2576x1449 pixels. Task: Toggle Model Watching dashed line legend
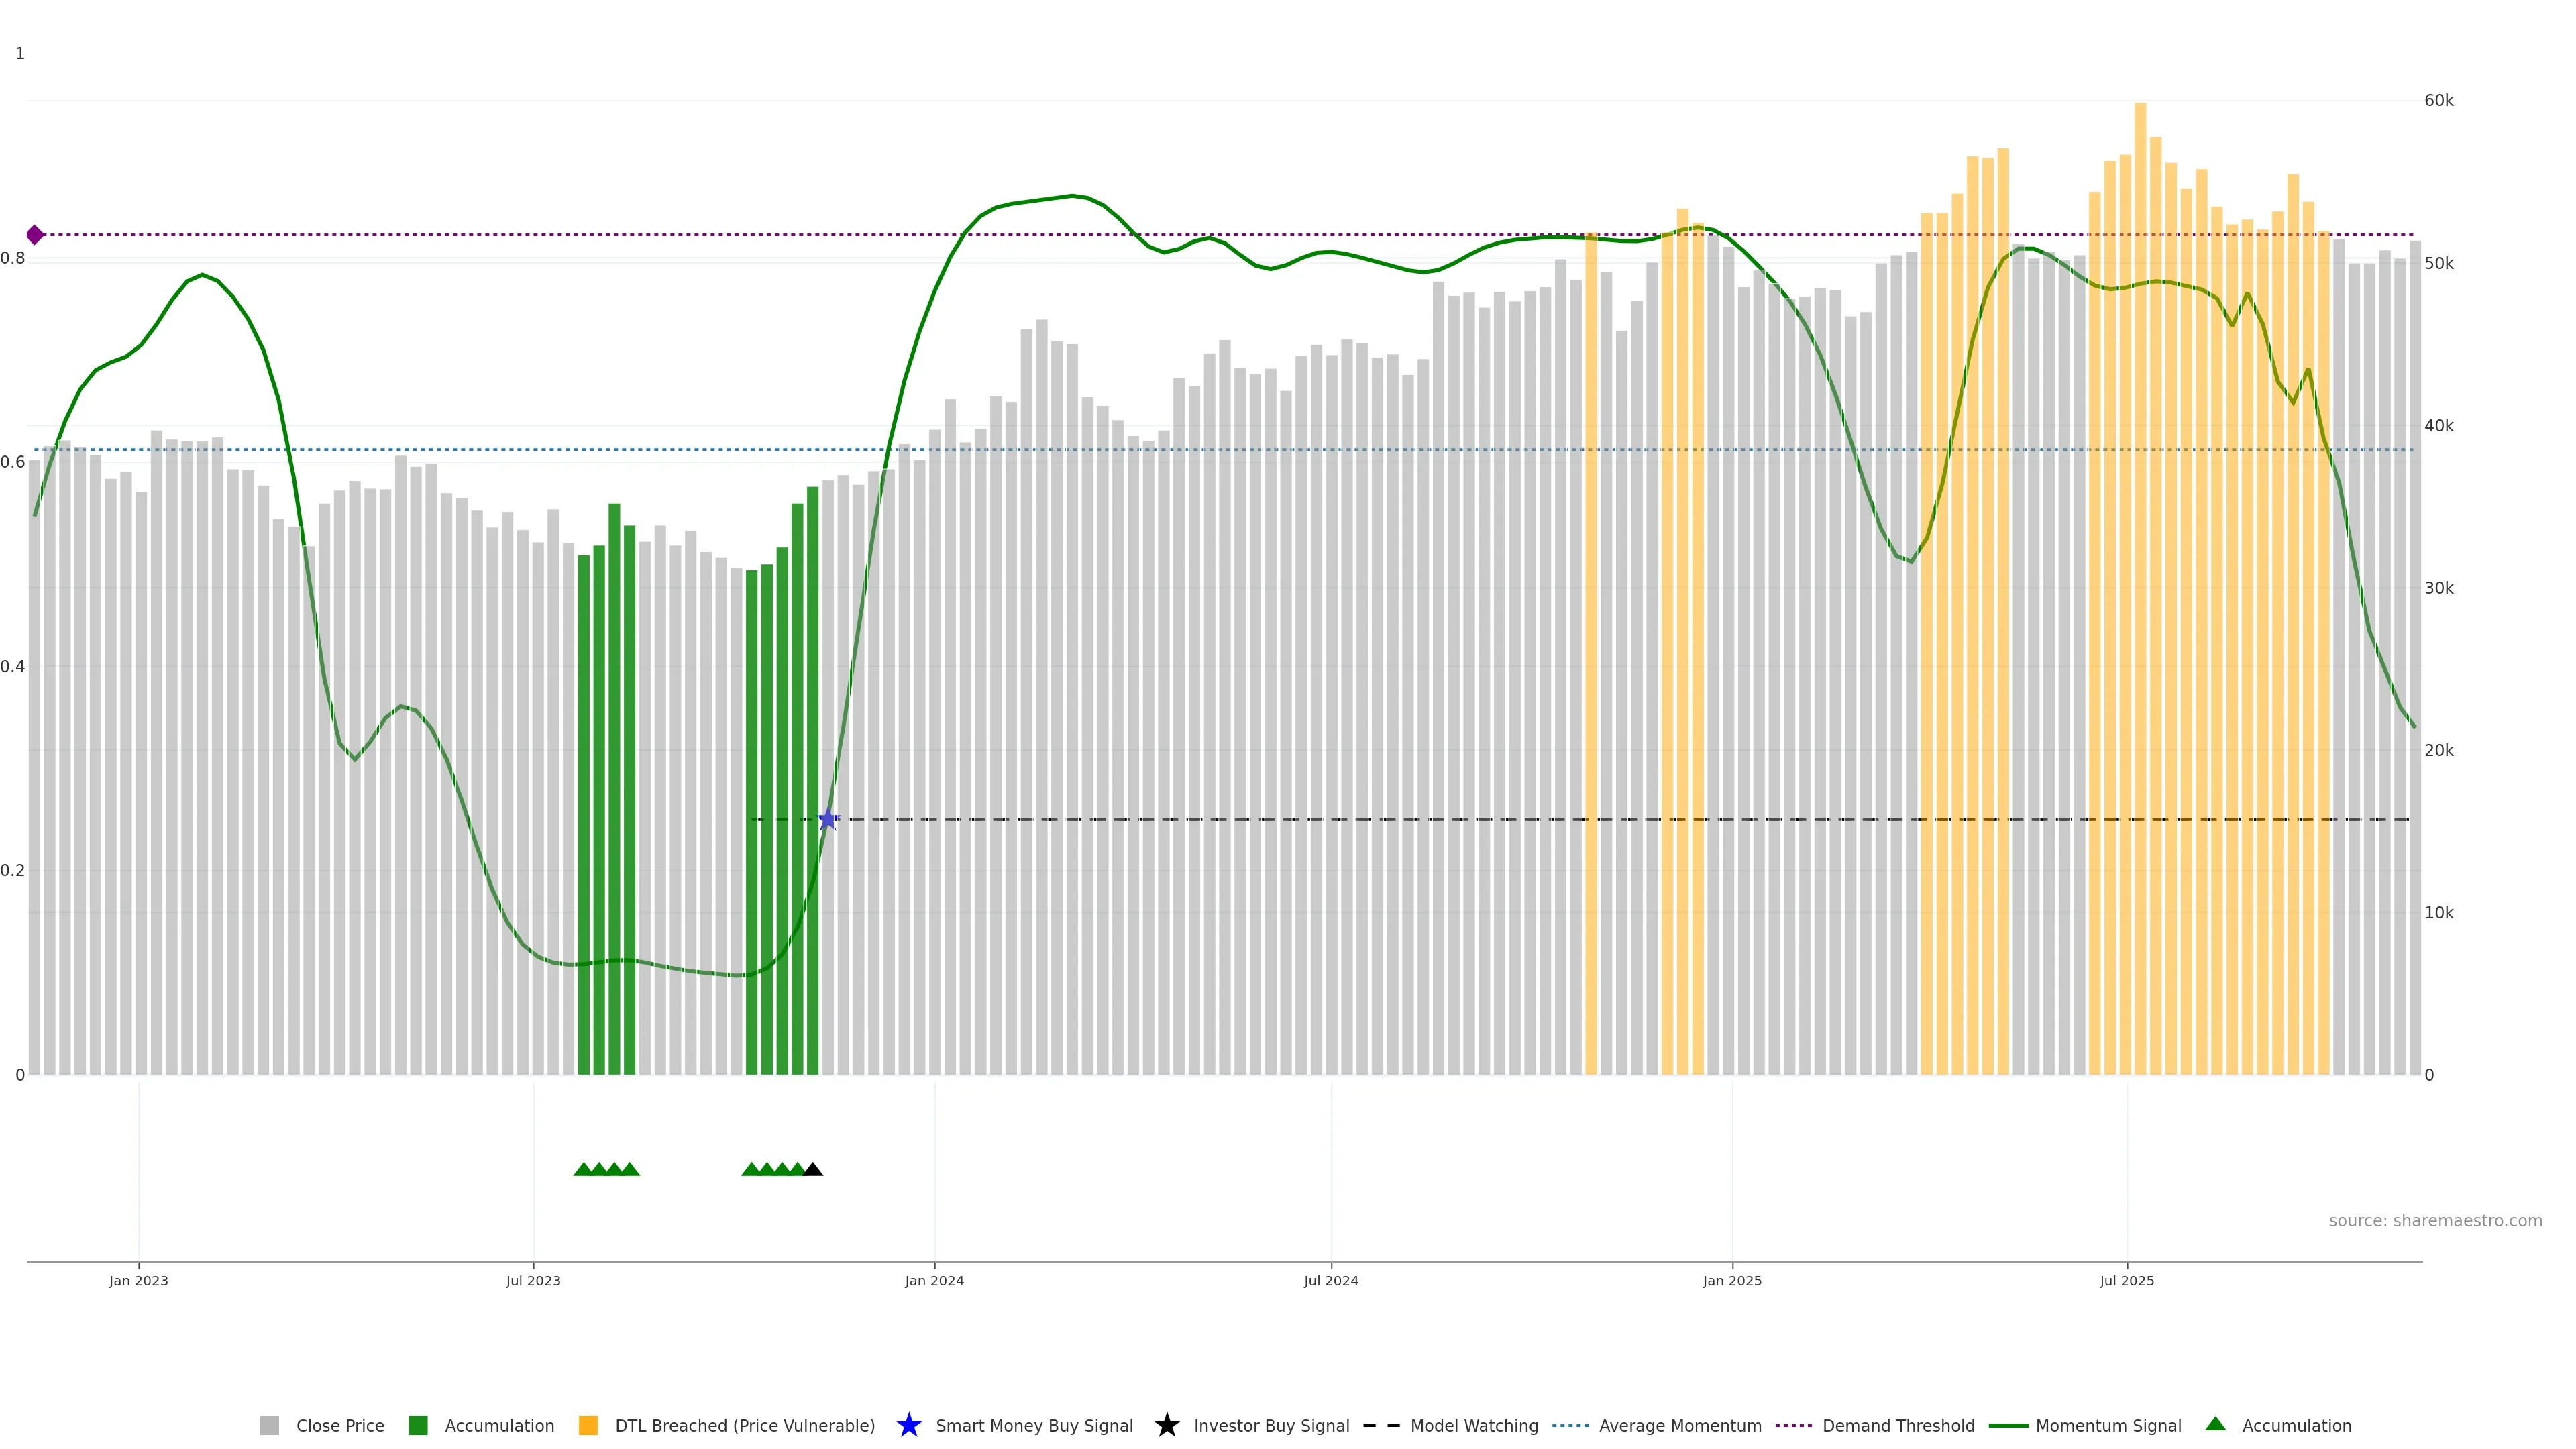(1473, 1425)
